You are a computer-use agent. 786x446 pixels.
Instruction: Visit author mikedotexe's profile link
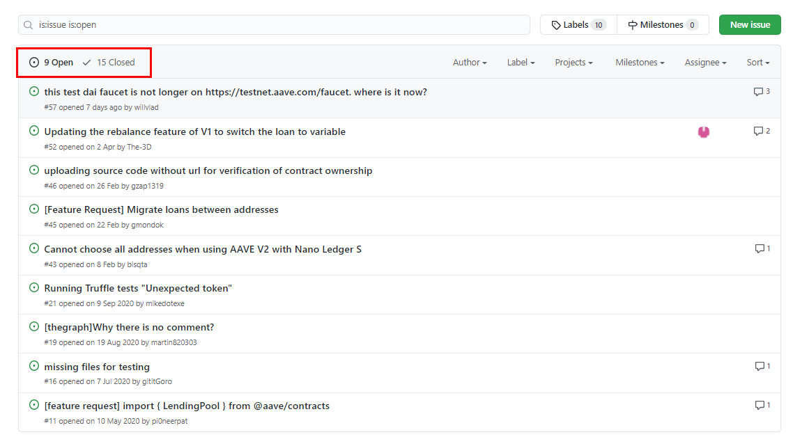tap(165, 304)
